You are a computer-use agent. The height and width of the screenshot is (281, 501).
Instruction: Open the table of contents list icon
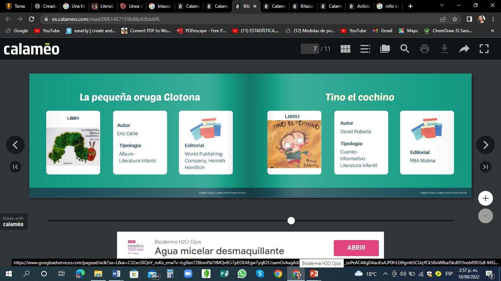(365, 49)
